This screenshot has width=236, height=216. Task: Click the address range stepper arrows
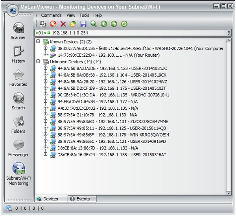(229, 33)
